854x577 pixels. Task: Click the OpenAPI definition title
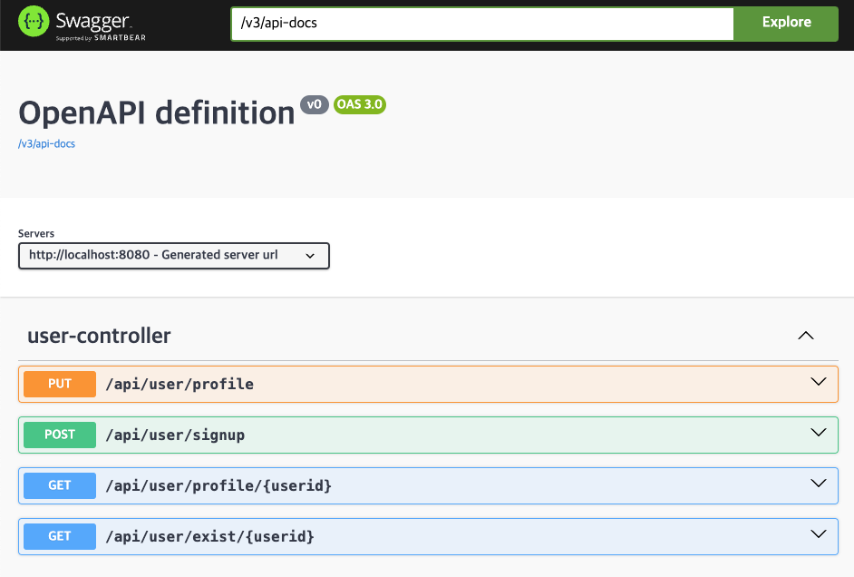click(157, 113)
